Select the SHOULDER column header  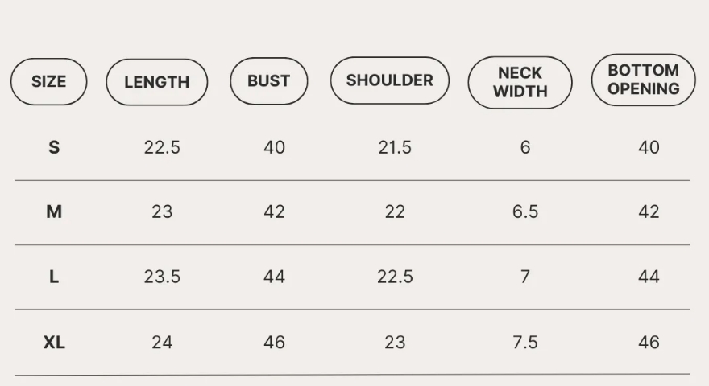(390, 80)
